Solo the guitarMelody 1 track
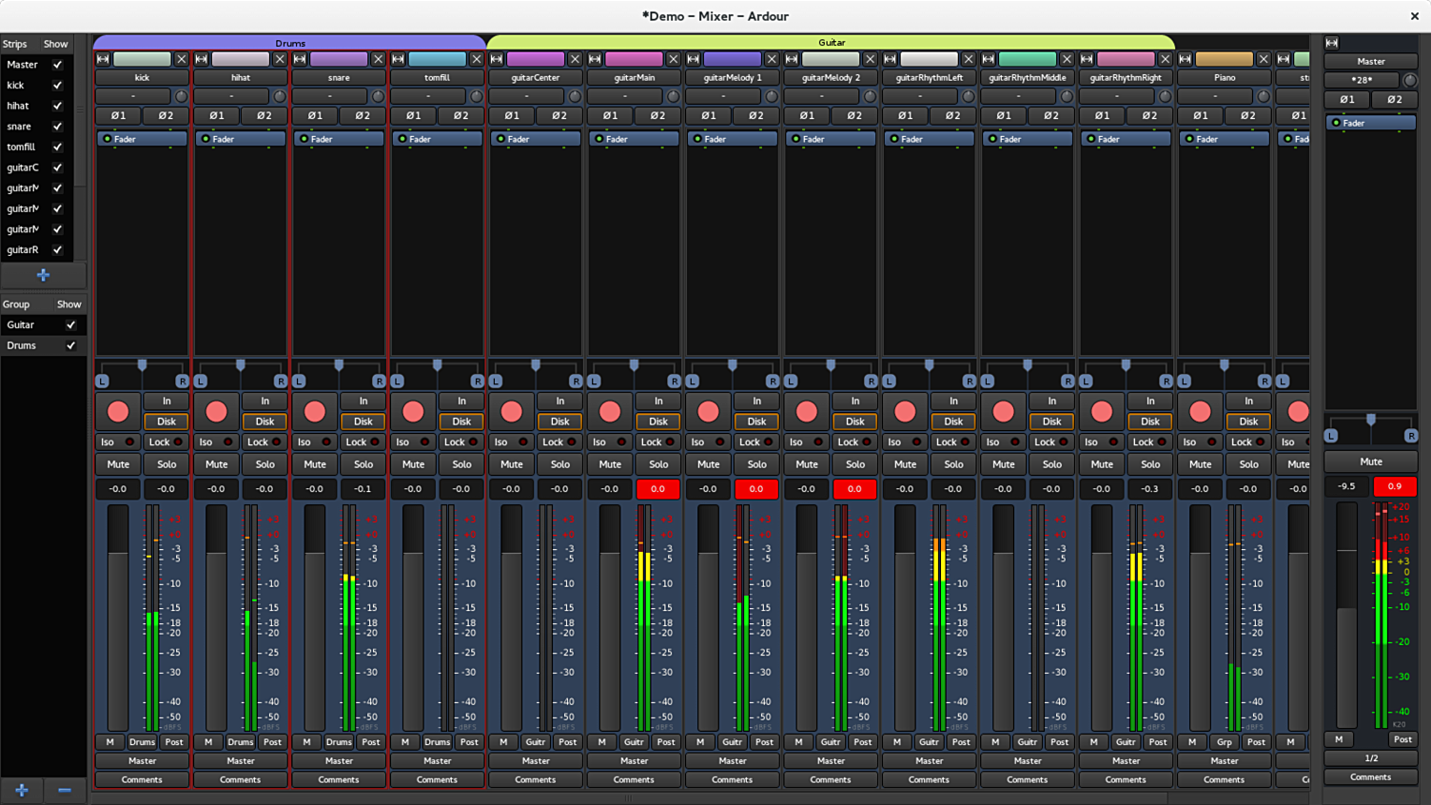The image size is (1431, 805). point(756,464)
